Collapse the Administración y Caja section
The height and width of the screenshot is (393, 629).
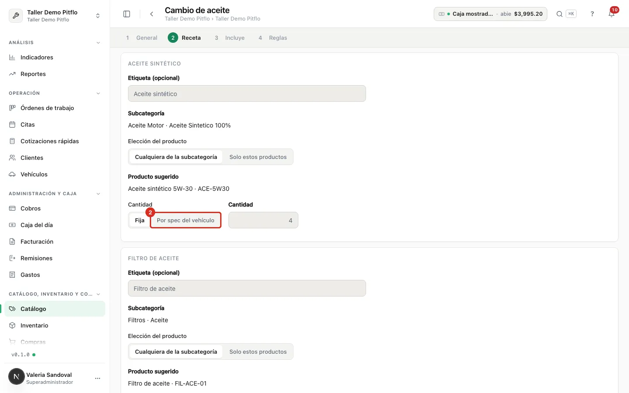click(x=98, y=194)
